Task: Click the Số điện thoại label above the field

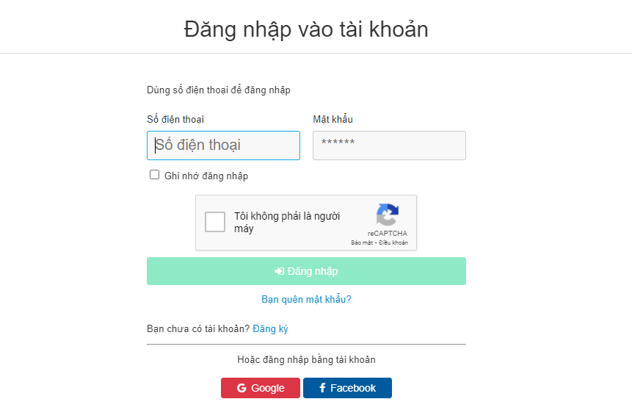Action: 175,120
